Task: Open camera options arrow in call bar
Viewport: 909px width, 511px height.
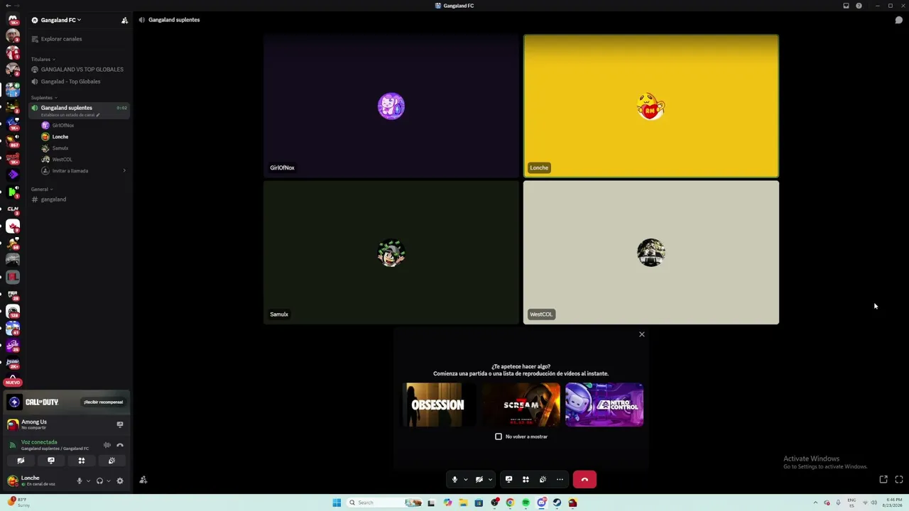Action: click(x=490, y=480)
